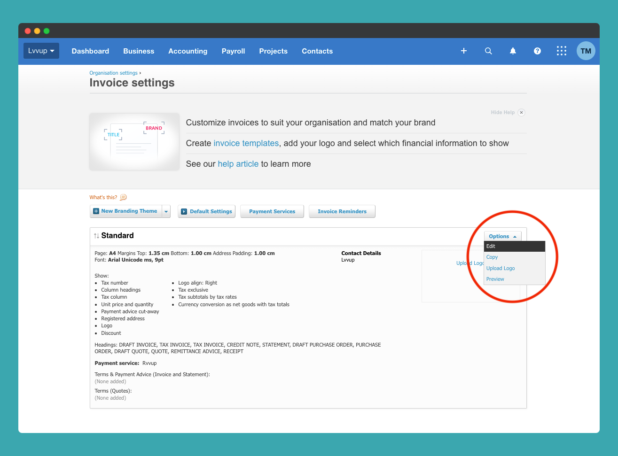Dismiss the help banner with the x icon
This screenshot has height=456, width=618.
[521, 112]
